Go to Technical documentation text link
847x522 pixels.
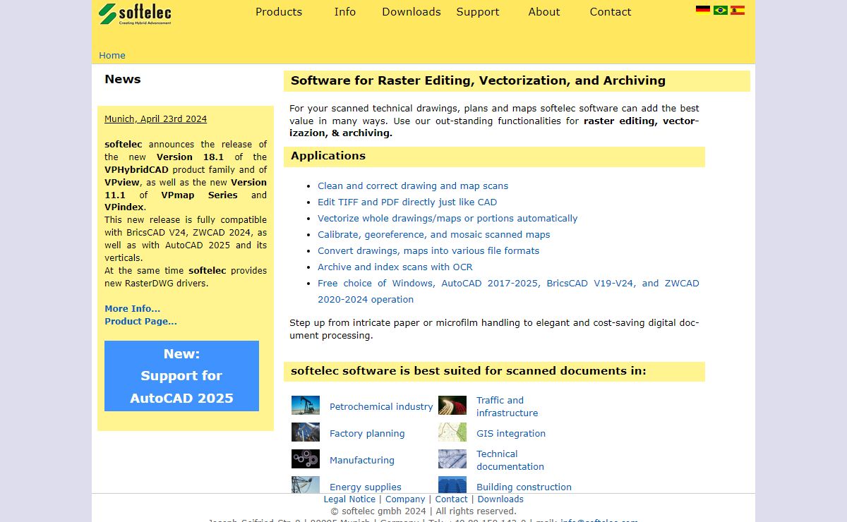point(510,461)
